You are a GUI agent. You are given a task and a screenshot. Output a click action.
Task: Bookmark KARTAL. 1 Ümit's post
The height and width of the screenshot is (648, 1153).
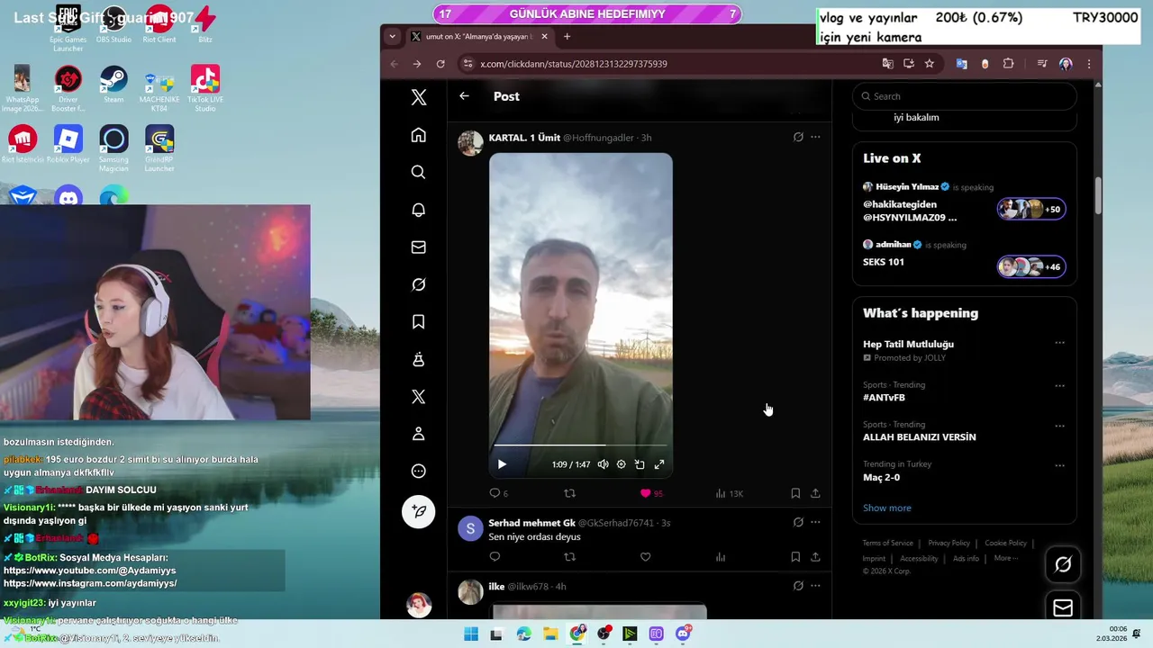795,493
